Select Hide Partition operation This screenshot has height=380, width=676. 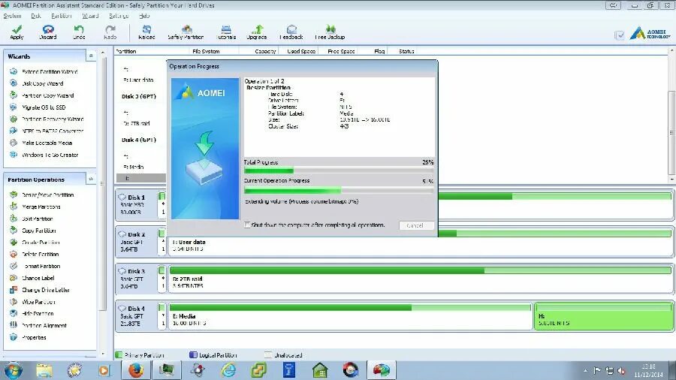coord(38,314)
